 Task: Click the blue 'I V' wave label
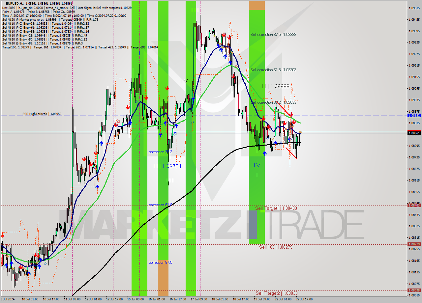click(257, 165)
